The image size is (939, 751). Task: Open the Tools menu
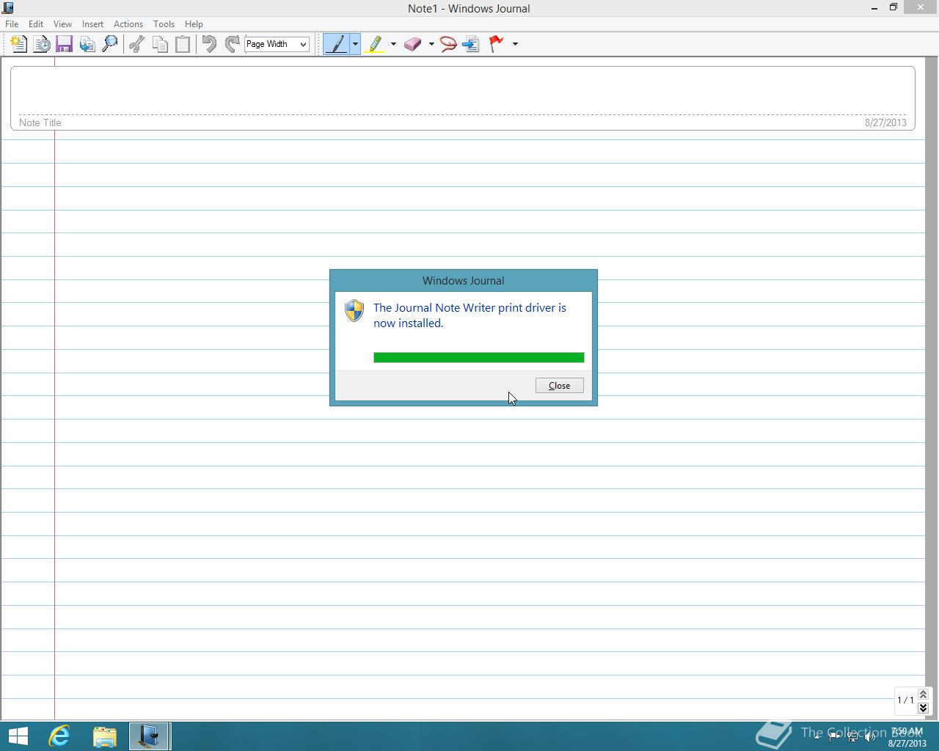click(164, 24)
